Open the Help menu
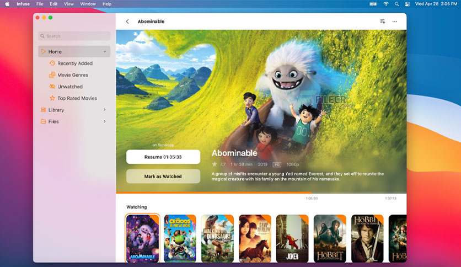Viewport: 461px width, 267px height. 107,4
